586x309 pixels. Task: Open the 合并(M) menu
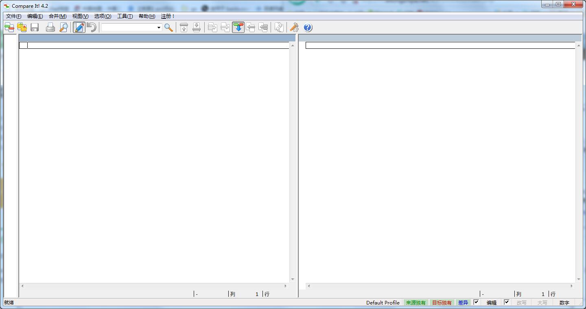[x=57, y=16]
